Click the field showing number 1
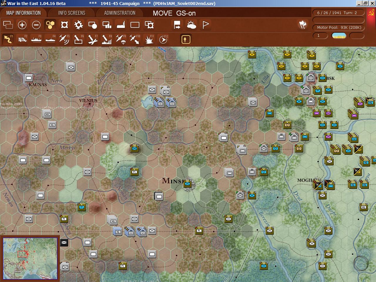 (x=320, y=36)
